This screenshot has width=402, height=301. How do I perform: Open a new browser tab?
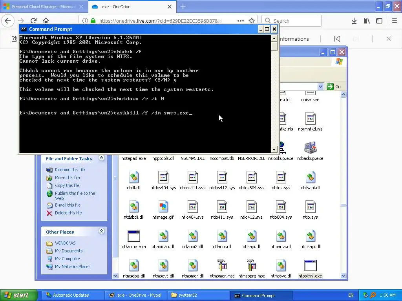pyautogui.click(x=183, y=7)
